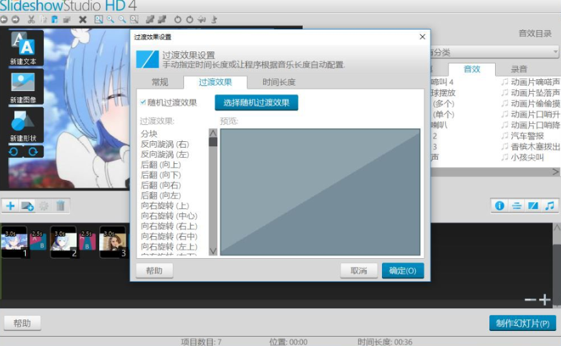Click the rotate-left button under 新建形状
561x346 pixels.
14,152
